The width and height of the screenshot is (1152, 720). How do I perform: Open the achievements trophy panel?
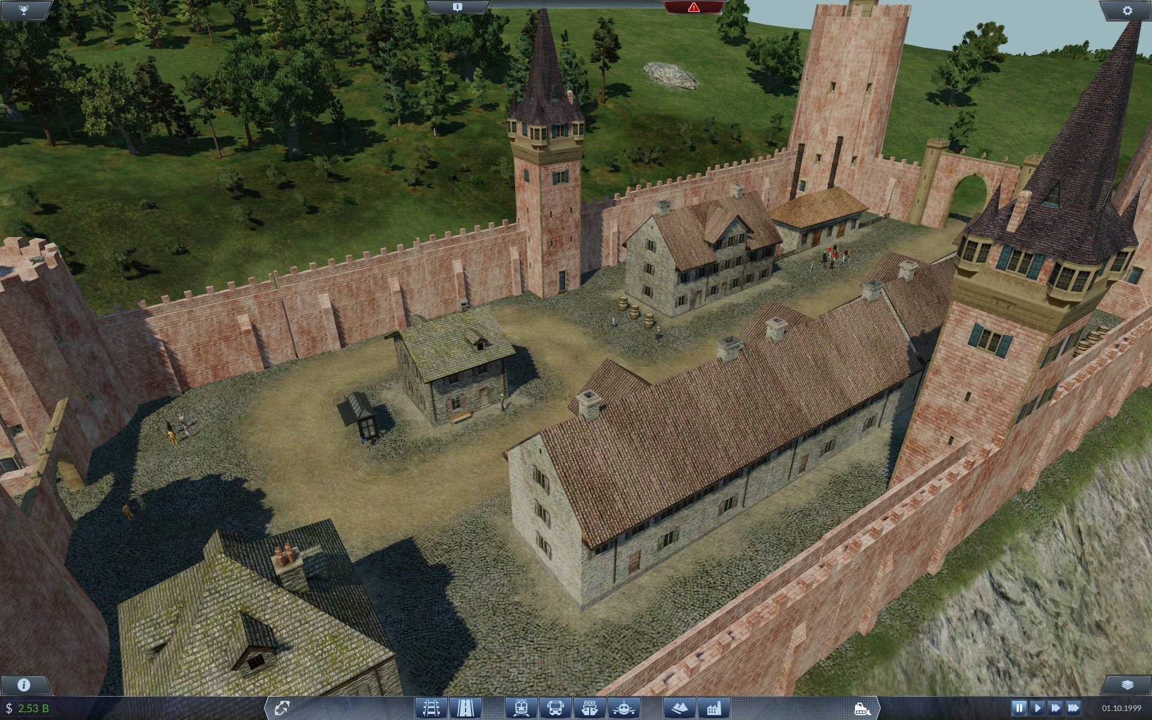pos(23,10)
